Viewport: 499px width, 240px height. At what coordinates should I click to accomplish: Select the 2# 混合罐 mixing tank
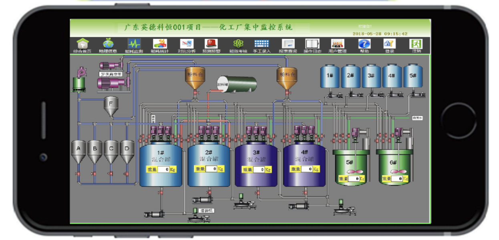coord(209,164)
